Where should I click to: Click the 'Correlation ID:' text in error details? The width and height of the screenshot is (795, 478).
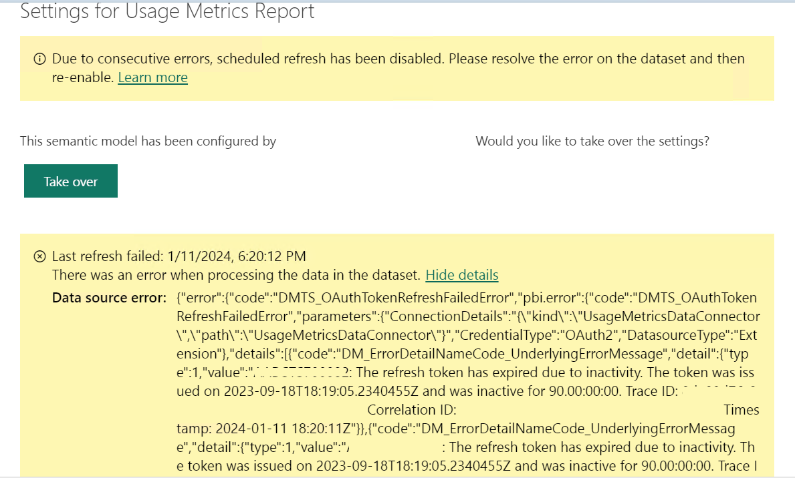(412, 410)
